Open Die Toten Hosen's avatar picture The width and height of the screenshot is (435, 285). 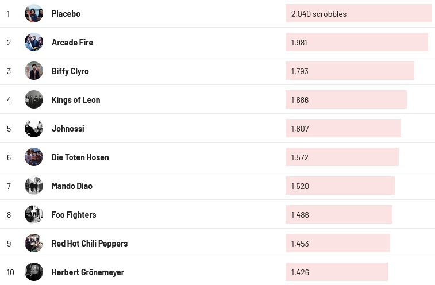(34, 157)
